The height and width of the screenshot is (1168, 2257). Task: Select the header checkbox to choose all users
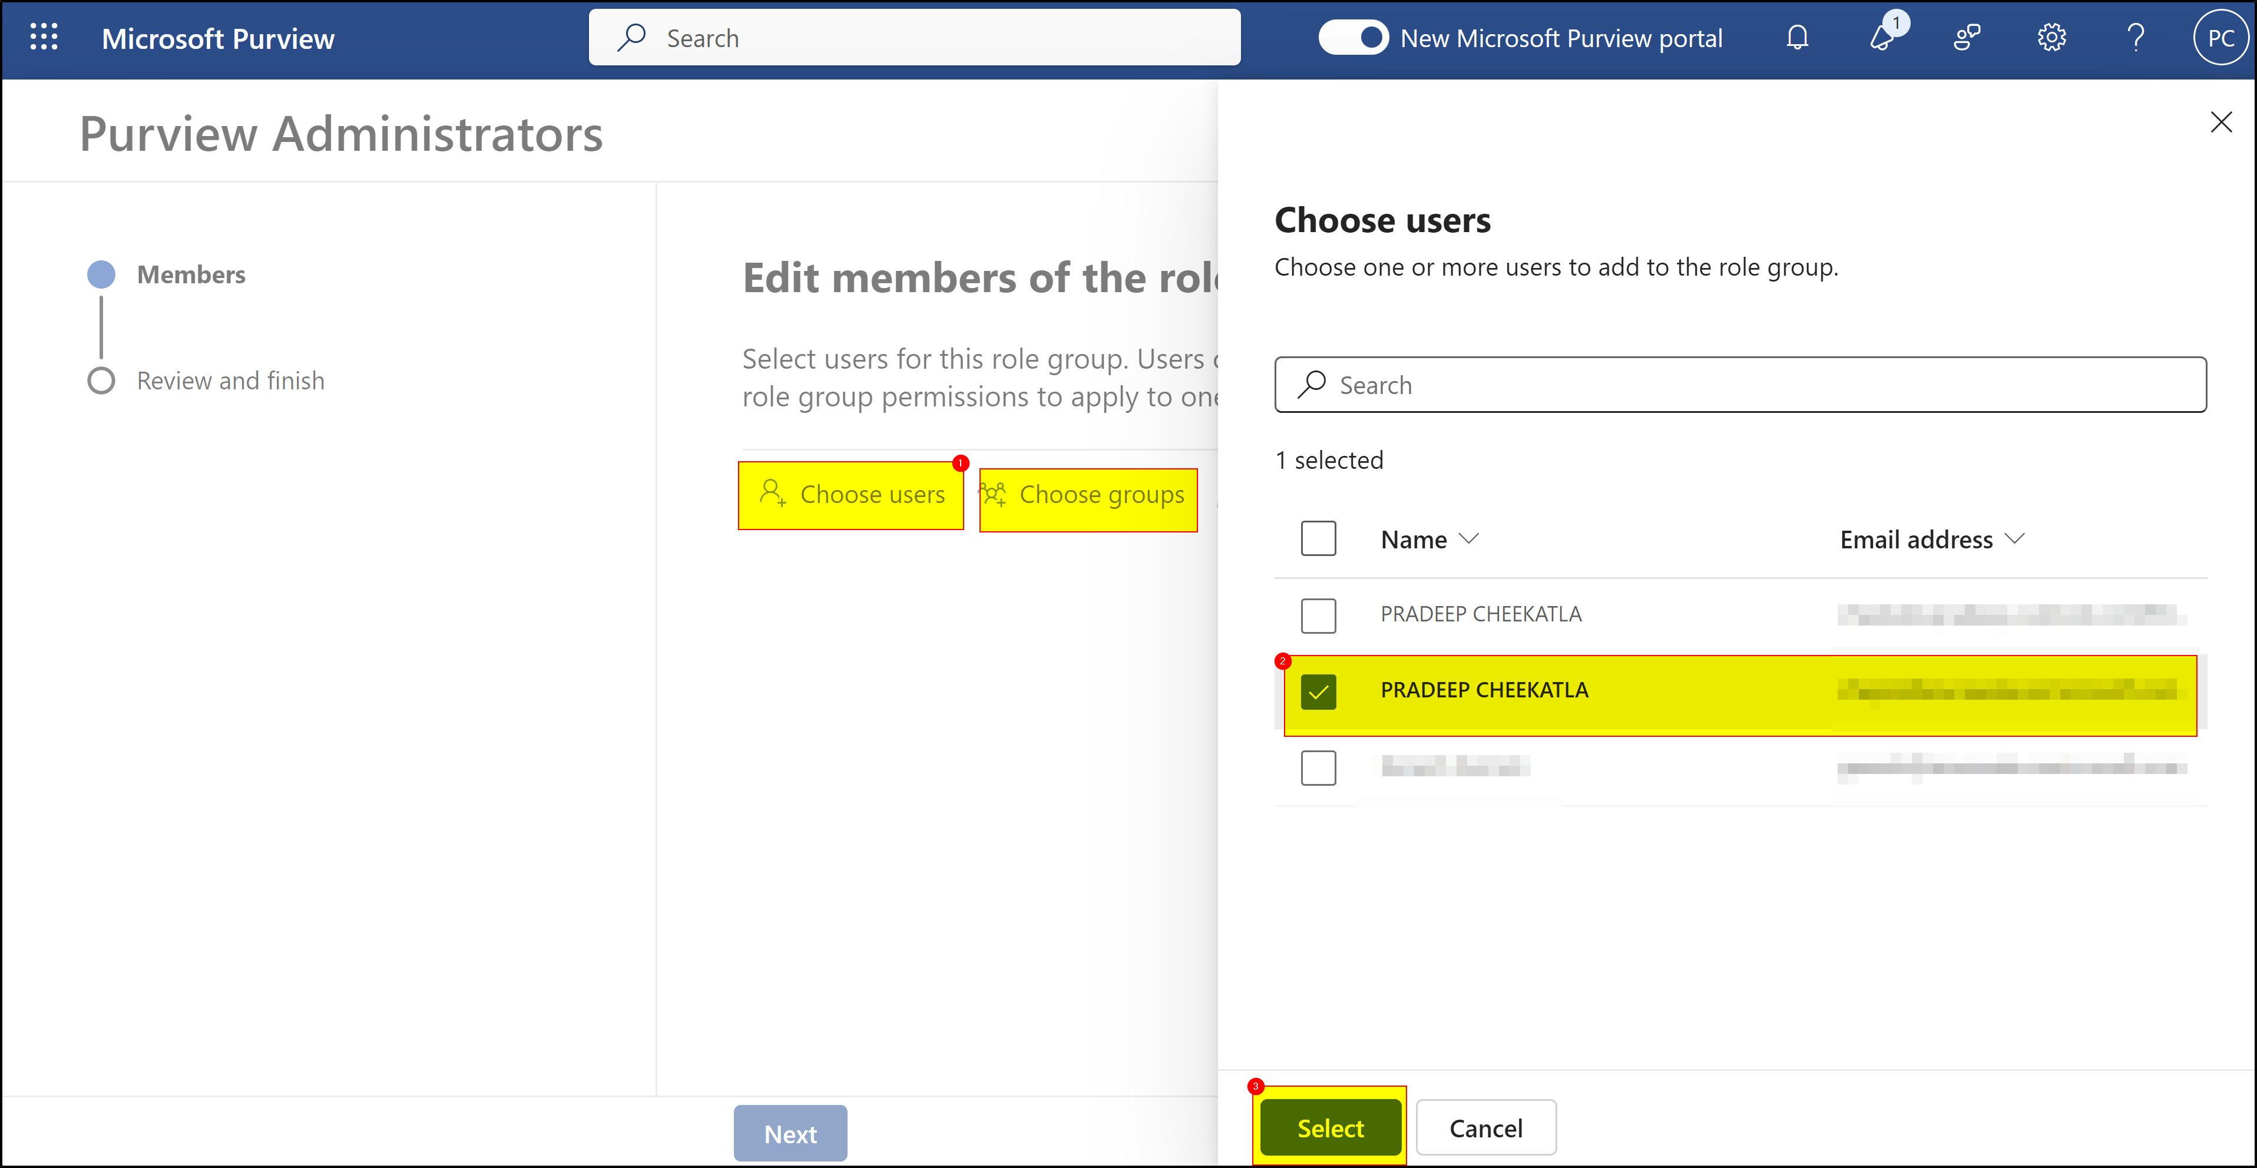(x=1318, y=538)
